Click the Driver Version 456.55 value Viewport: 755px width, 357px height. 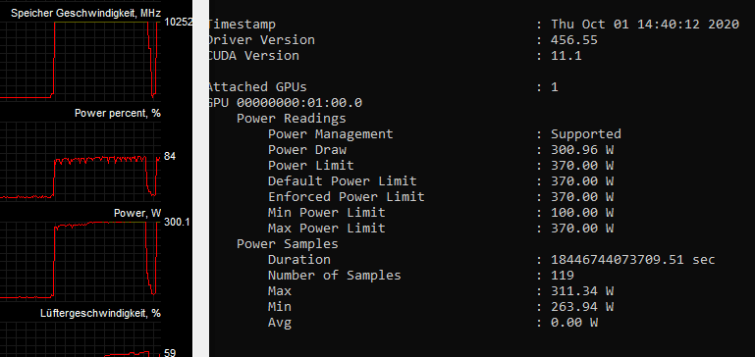coord(574,40)
